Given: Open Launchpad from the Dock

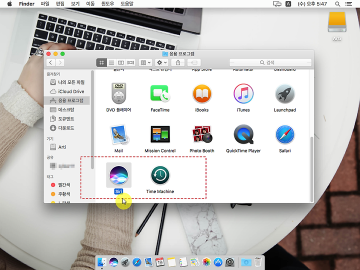Looking at the screenshot, I should click(x=125, y=262).
